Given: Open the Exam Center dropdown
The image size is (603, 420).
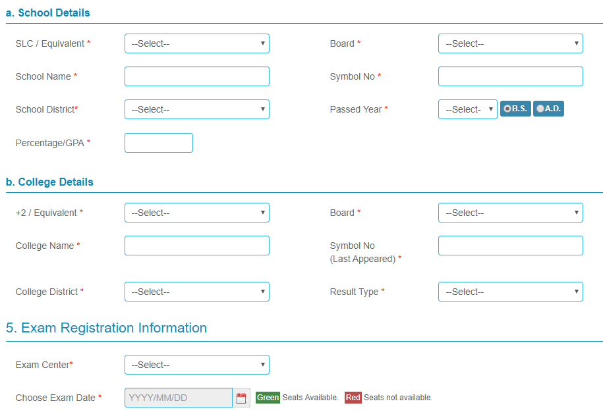Looking at the screenshot, I should click(196, 365).
